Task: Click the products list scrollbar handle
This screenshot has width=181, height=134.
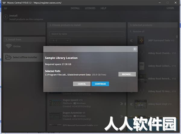Action: (x=125, y=104)
